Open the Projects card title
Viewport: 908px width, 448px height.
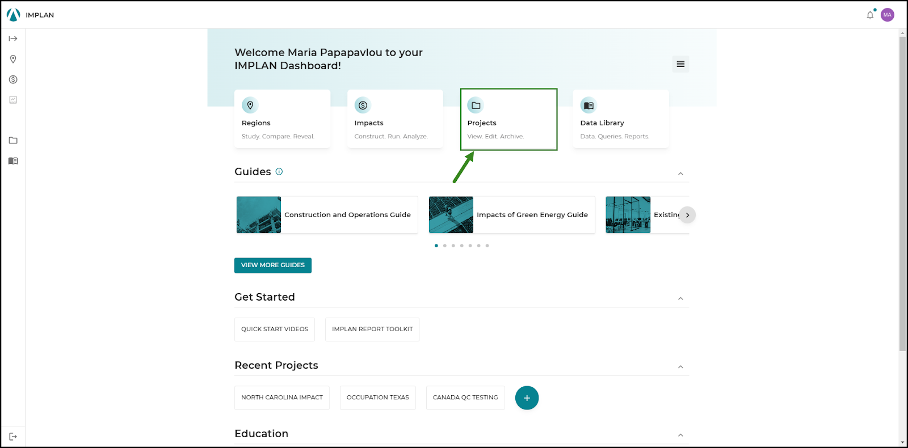point(482,123)
